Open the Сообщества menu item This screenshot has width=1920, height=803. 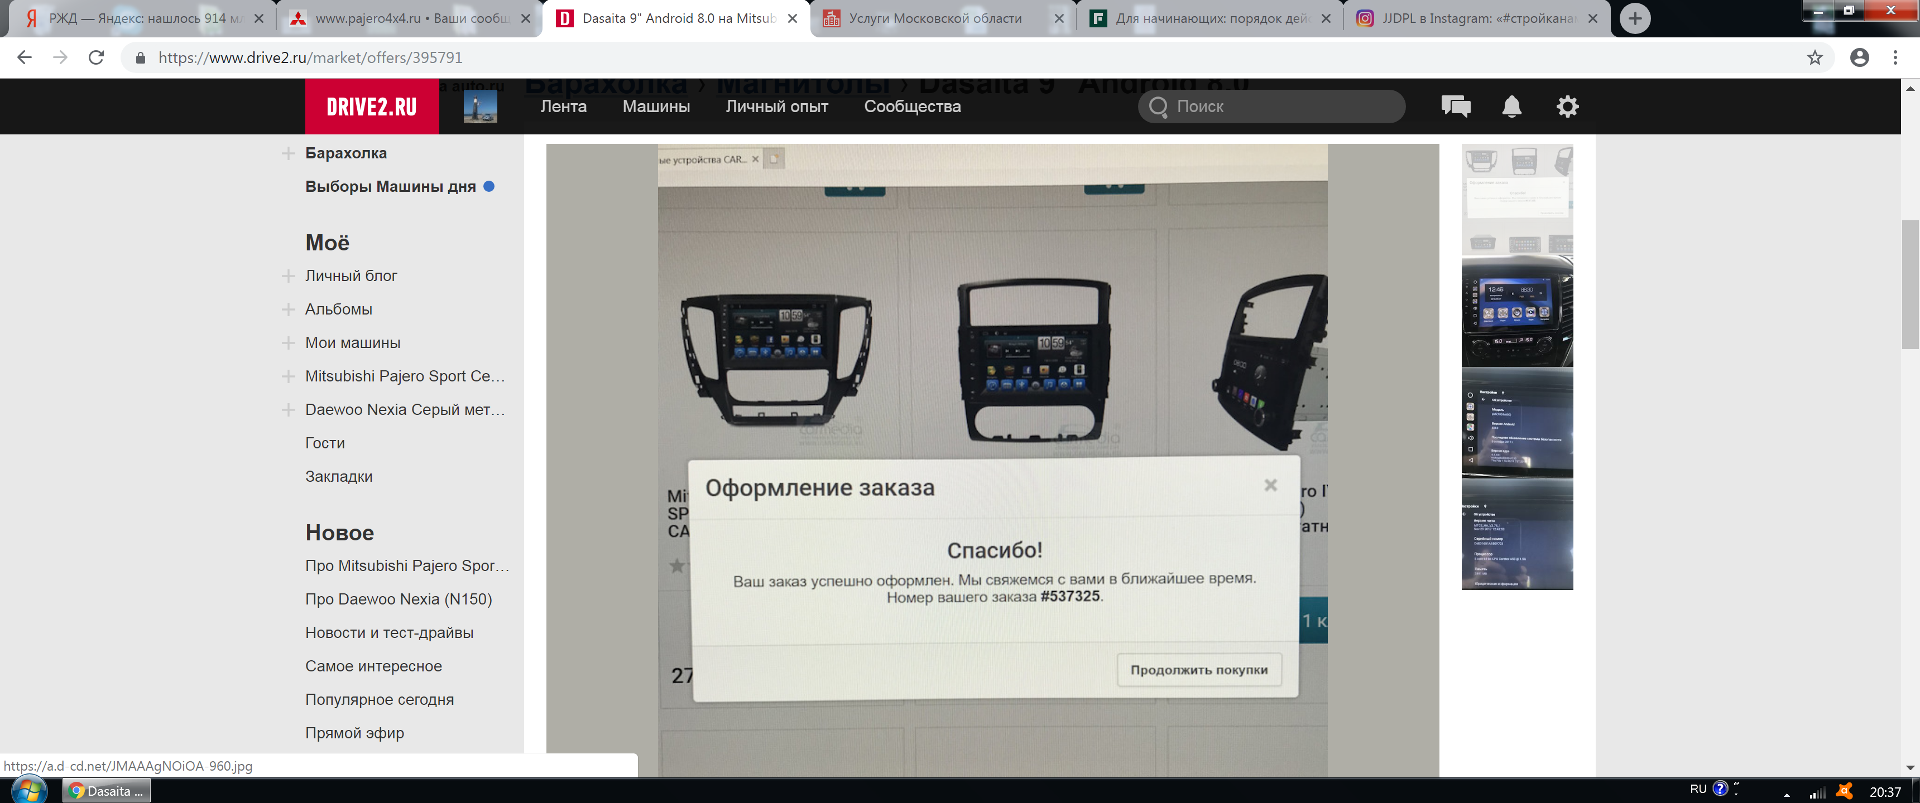911,107
